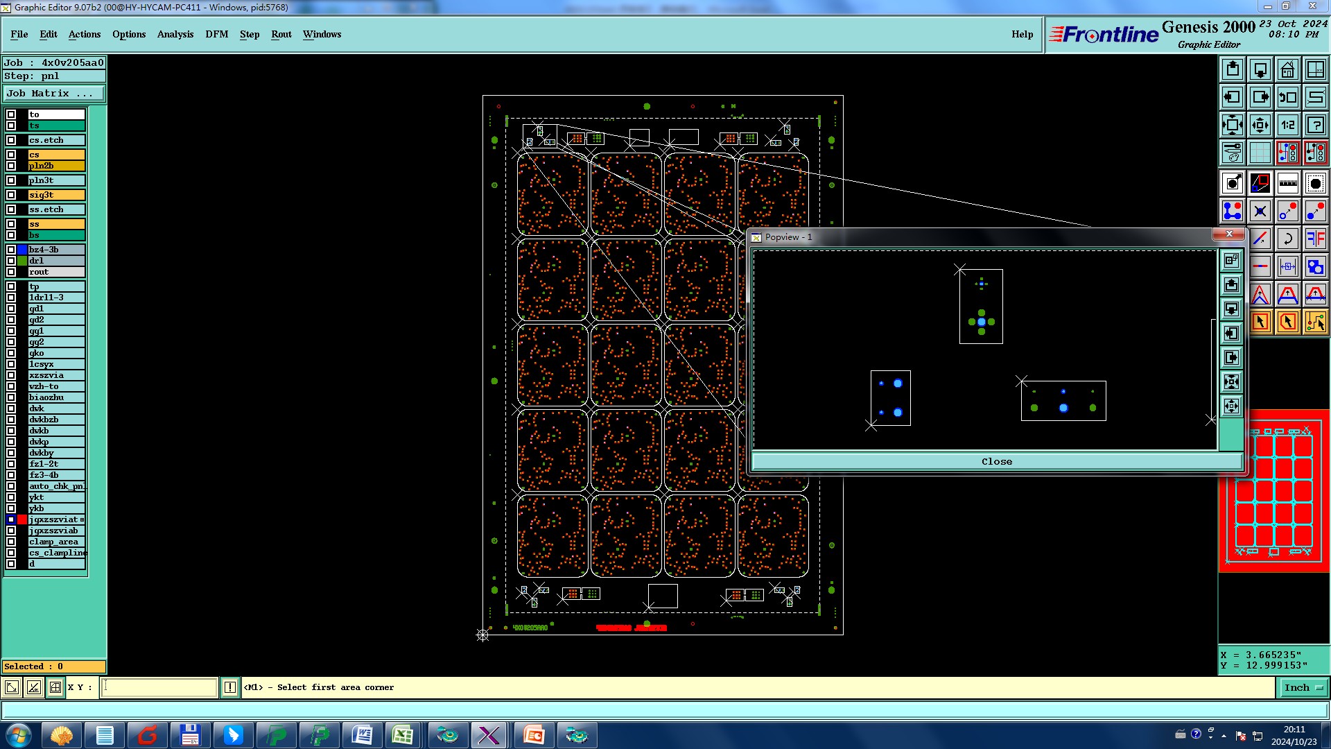This screenshot has height=749, width=1331.
Task: Click into the X Y coordinate input field
Action: [159, 687]
